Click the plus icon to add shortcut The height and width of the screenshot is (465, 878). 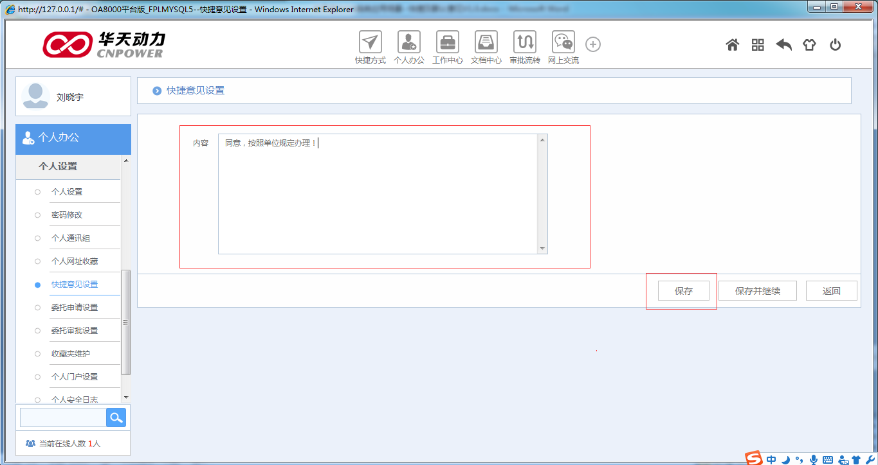click(x=593, y=44)
